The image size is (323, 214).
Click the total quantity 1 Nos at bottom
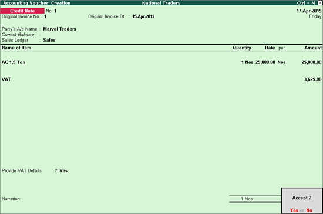(247, 199)
